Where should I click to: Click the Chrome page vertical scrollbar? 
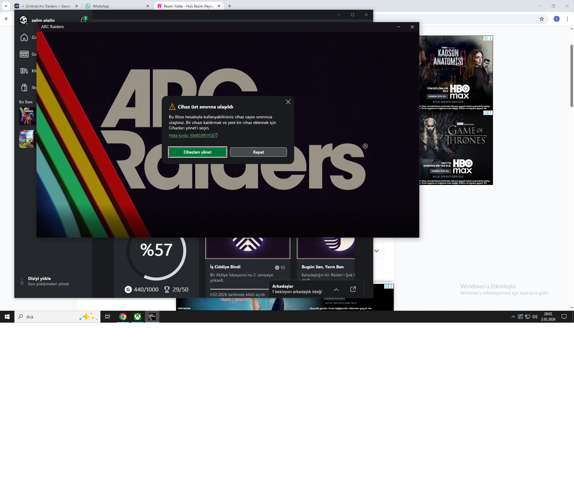tap(572, 76)
